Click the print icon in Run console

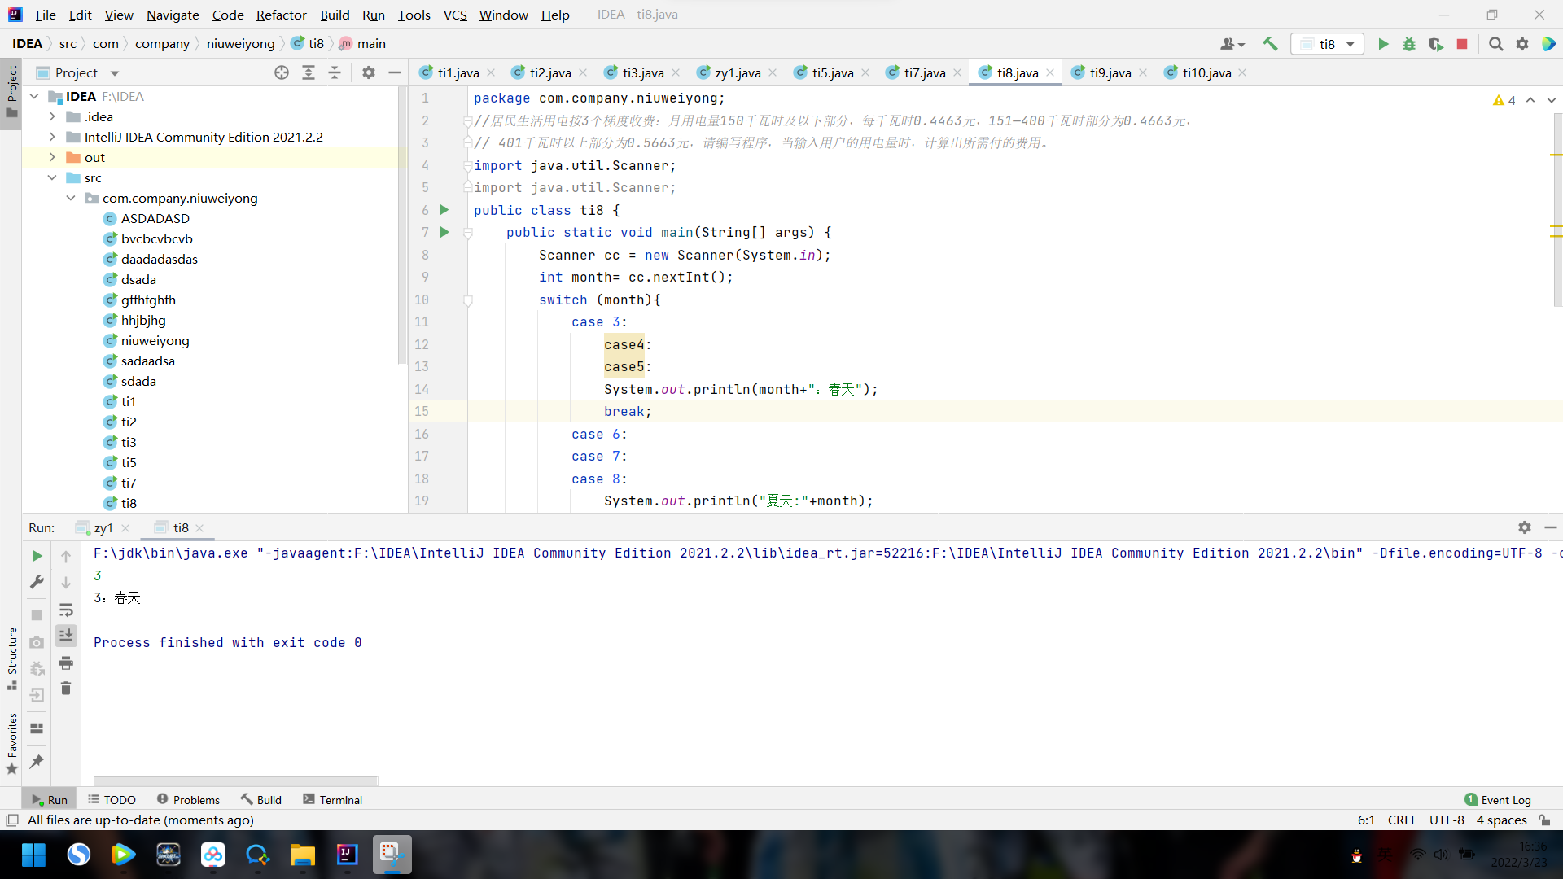click(x=66, y=663)
